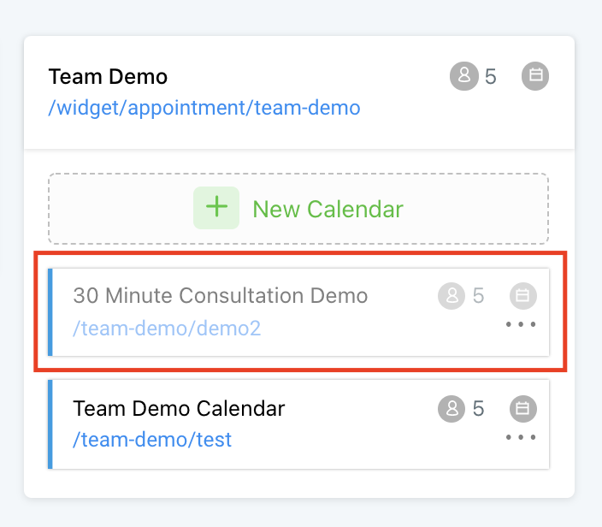The width and height of the screenshot is (602, 527).
Task: Follow the /team-demo/test link
Action: [152, 441]
